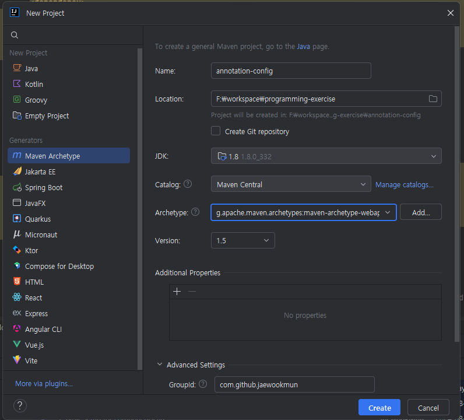Viewport: 464px width, 420px height.
Task: Select the Express ex icon
Action: click(x=17, y=313)
